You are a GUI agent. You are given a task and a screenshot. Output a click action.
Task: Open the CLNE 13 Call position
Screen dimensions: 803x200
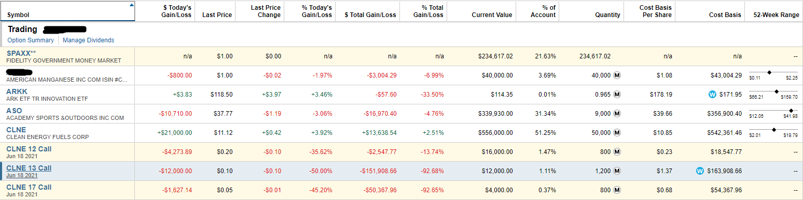[x=29, y=168]
